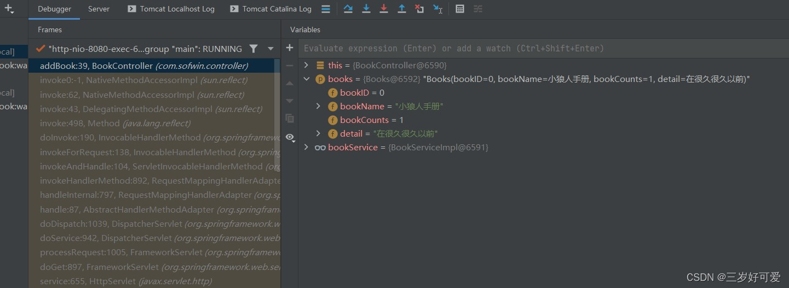Image resolution: width=789 pixels, height=288 pixels.
Task: Select frame doDispatch:1039, DispatcherServlet
Action: pos(155,224)
